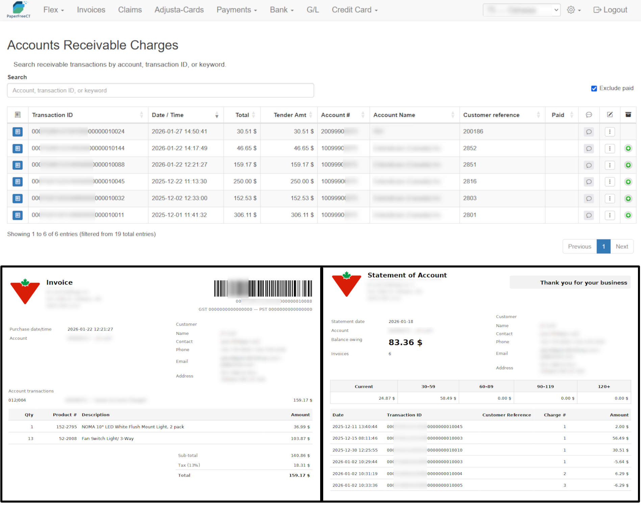The height and width of the screenshot is (510, 641).
Task: Expand the Flex dropdown menu
Action: (x=53, y=10)
